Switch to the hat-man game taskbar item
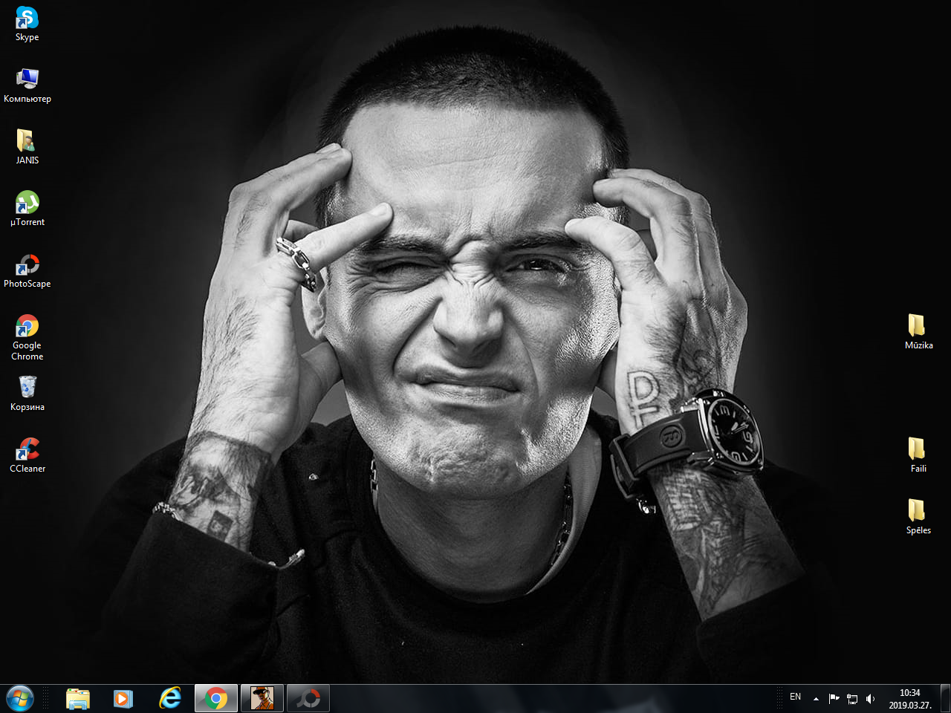 (262, 699)
